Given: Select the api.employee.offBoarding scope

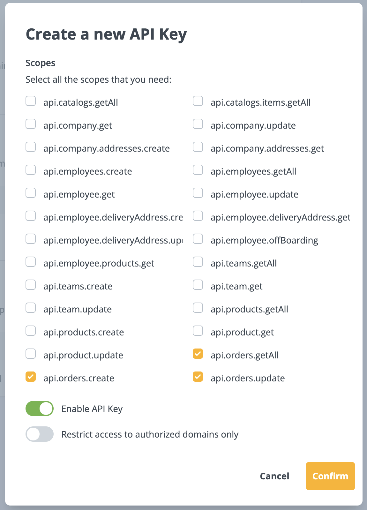Looking at the screenshot, I should 198,239.
